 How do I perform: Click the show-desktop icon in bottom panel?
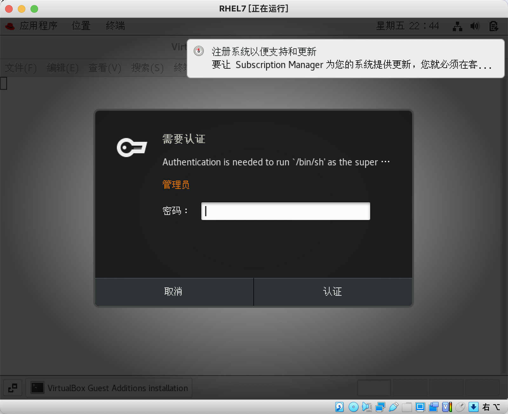[x=13, y=388]
